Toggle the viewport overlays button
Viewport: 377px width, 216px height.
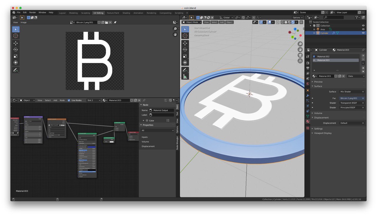pyautogui.click(x=269, y=22)
